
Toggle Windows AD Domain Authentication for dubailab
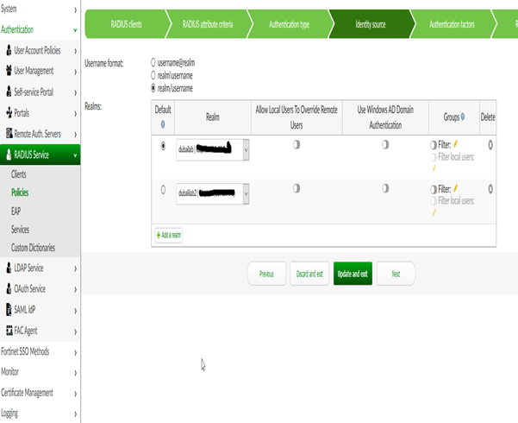coord(385,145)
